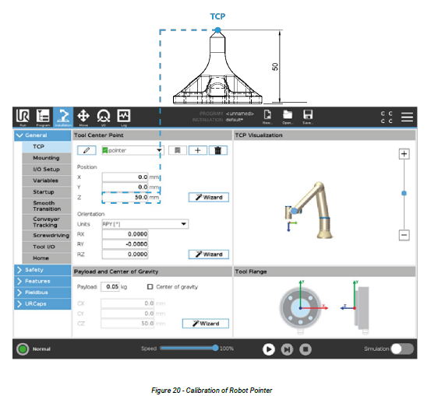Open the pointer TCP dropdown
431x396 pixels.
pos(132,150)
